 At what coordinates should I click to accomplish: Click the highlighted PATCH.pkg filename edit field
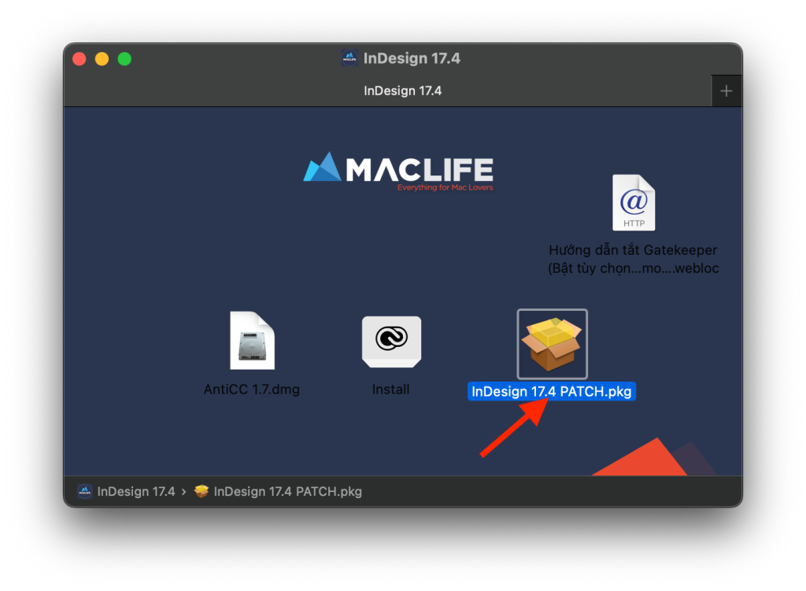(551, 391)
